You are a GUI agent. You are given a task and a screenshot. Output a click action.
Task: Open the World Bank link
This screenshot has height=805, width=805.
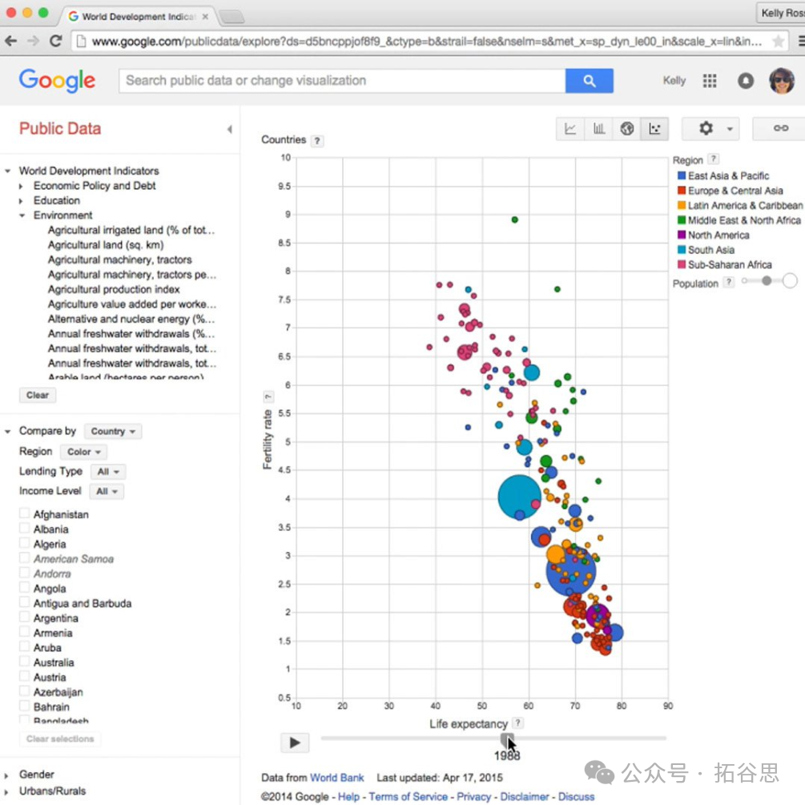[336, 777]
